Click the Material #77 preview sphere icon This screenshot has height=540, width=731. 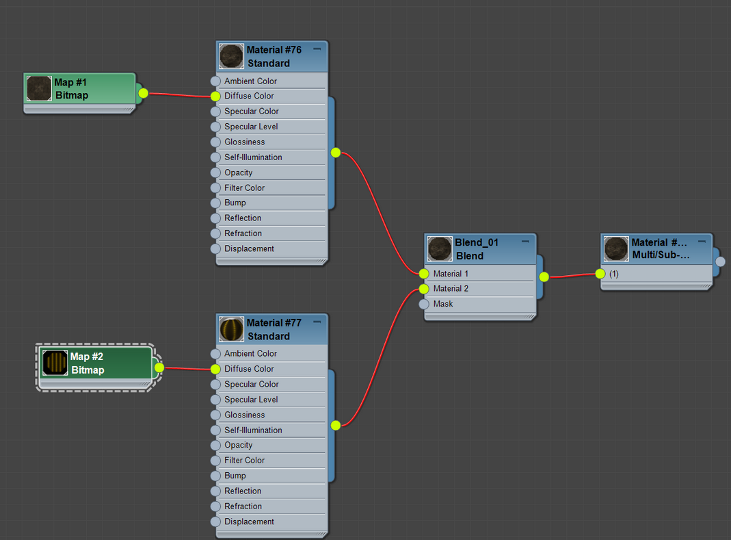point(231,329)
